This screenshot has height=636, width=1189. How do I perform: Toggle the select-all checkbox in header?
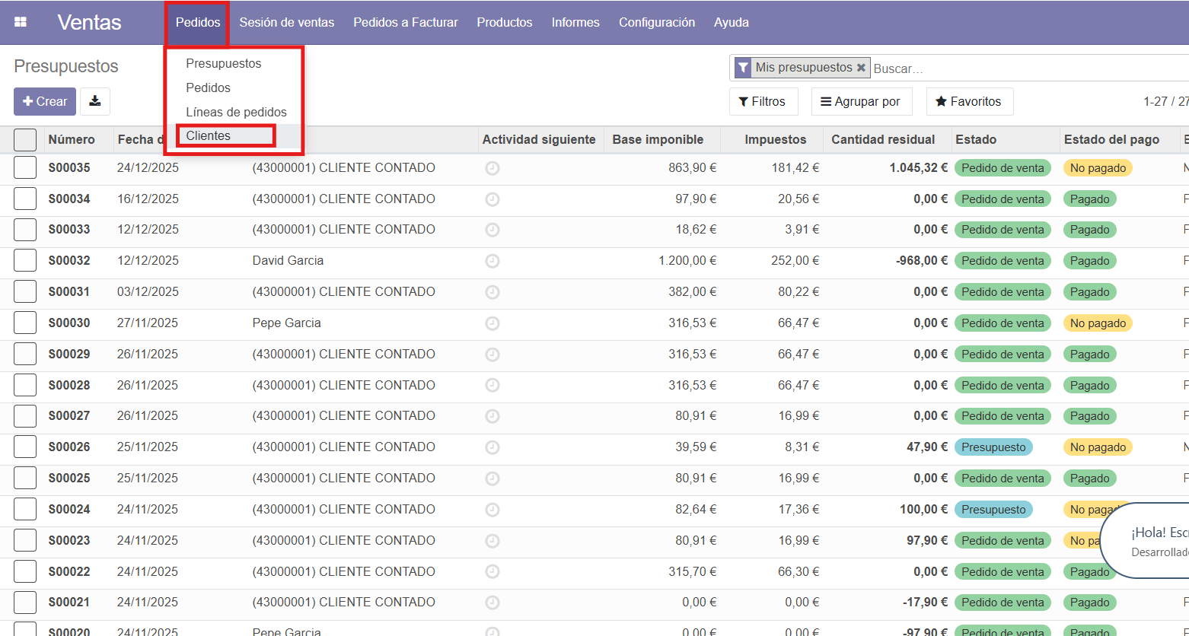tap(25, 140)
